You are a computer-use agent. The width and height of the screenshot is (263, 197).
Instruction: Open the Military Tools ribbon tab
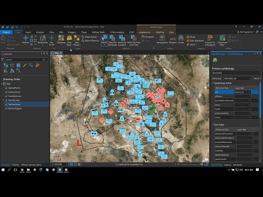click(x=98, y=32)
